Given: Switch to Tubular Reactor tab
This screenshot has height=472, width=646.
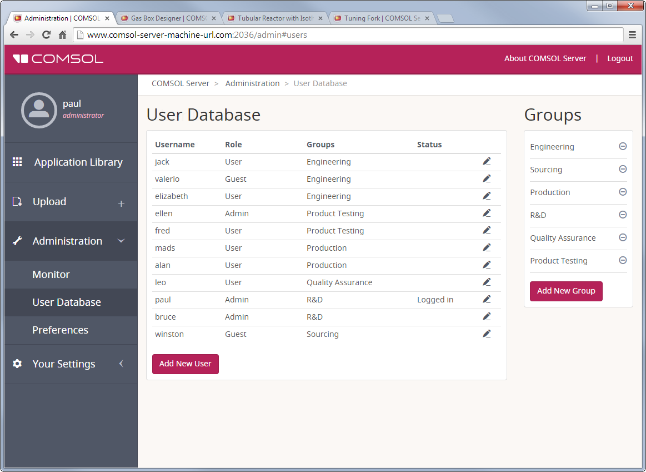Looking at the screenshot, I should [275, 18].
